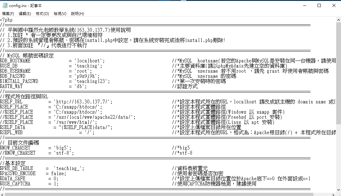Click the '目前文件編碼' comment heading
Image resolution: width=341 pixels, height=196 pixels.
(x=23, y=143)
